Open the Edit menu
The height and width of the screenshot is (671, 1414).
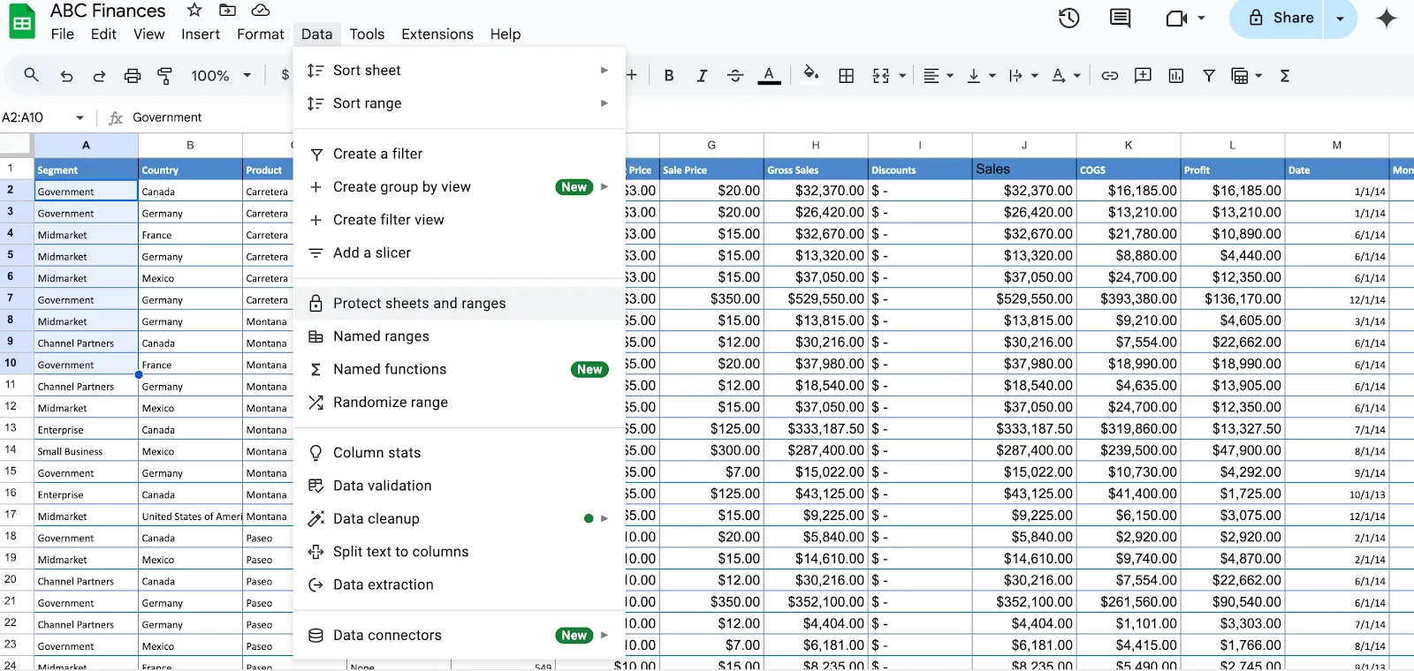click(103, 34)
